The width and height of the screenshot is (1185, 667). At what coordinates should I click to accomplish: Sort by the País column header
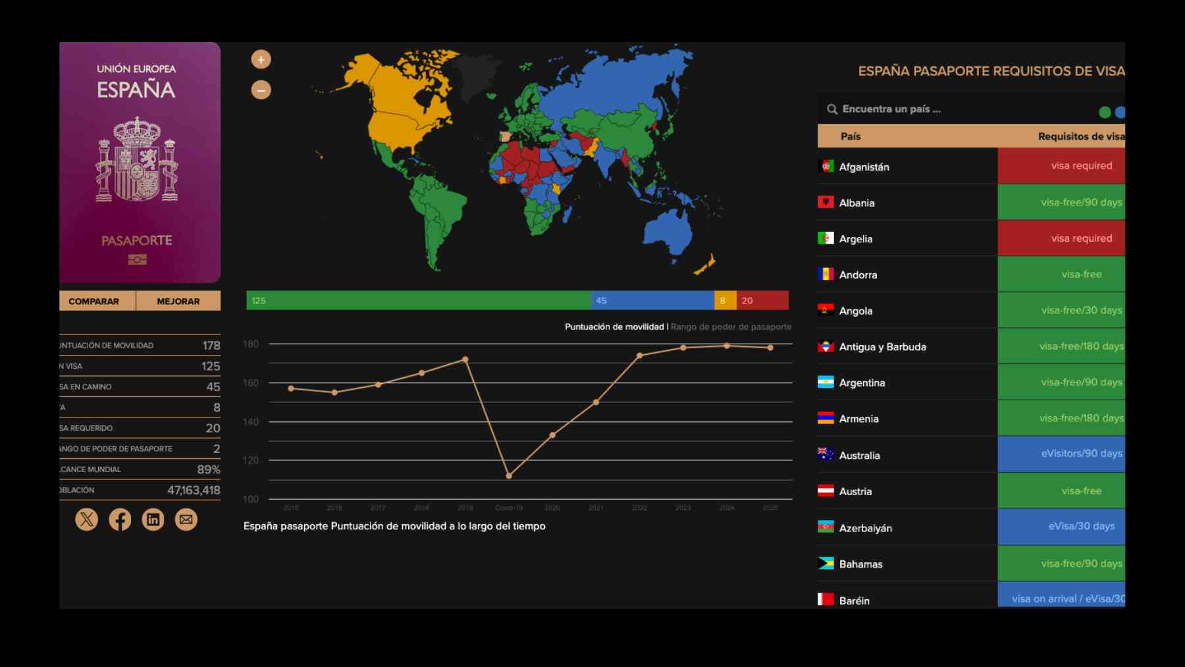coord(850,136)
